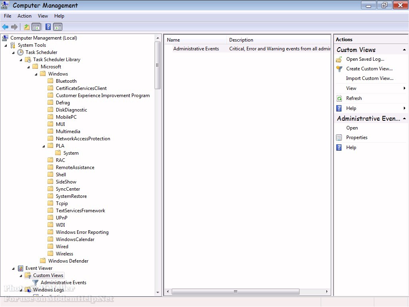Screen dimensions: 409x307
Task: Open the View menu in menu bar
Action: tap(43, 16)
